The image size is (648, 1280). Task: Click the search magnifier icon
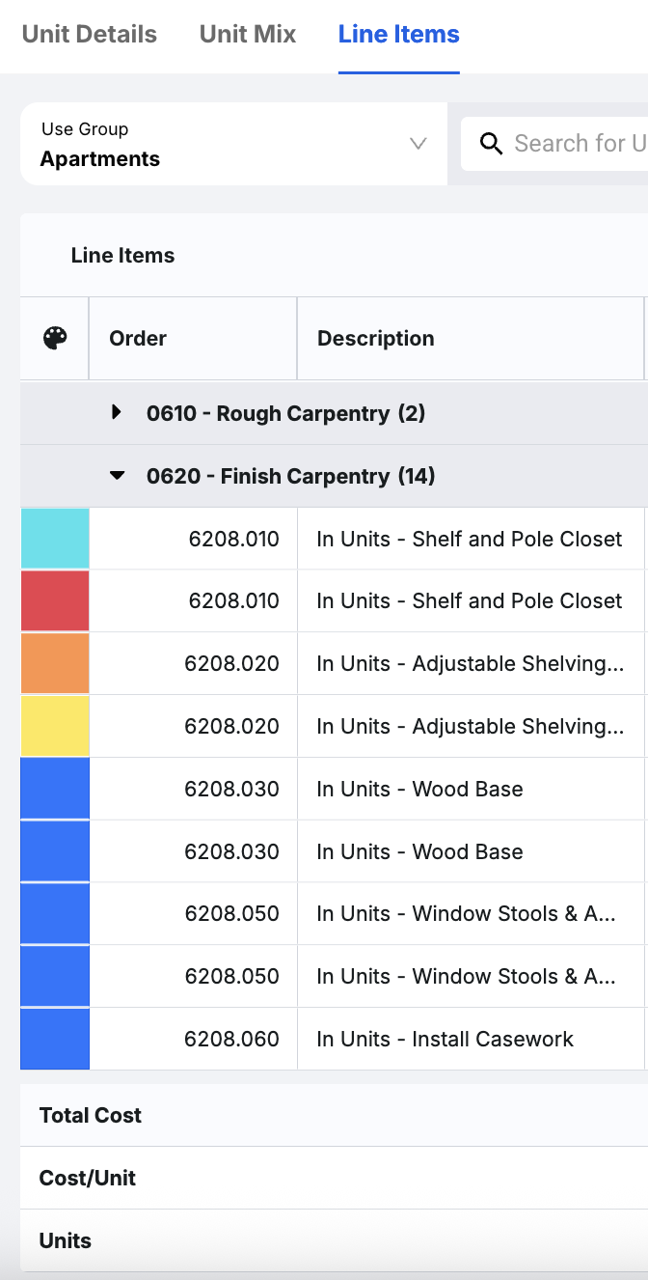coord(491,144)
